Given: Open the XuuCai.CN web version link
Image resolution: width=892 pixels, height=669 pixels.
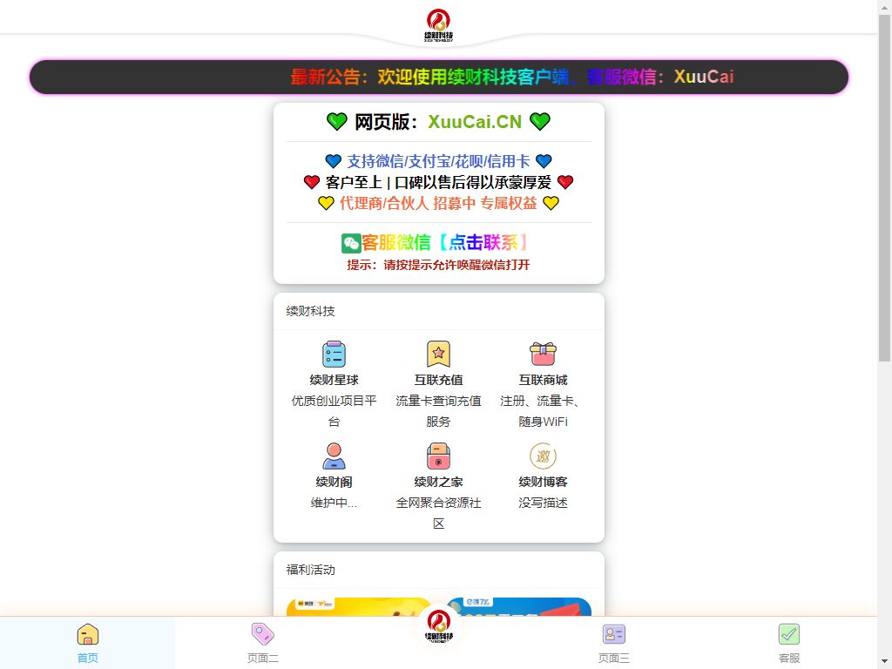Looking at the screenshot, I should click(x=474, y=122).
